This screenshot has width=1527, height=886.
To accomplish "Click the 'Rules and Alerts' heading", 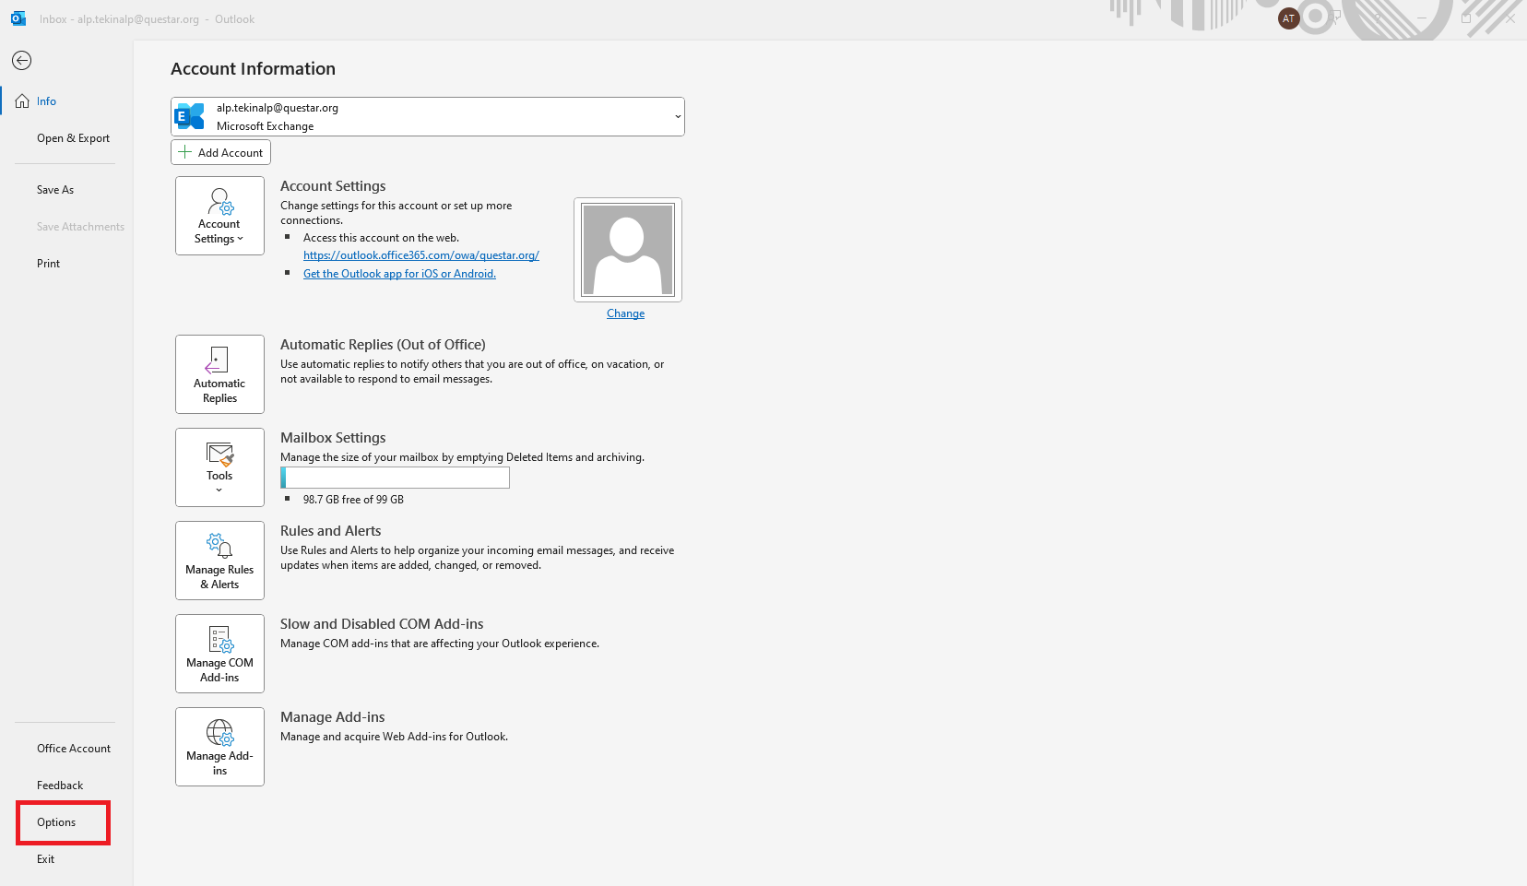I will [330, 531].
